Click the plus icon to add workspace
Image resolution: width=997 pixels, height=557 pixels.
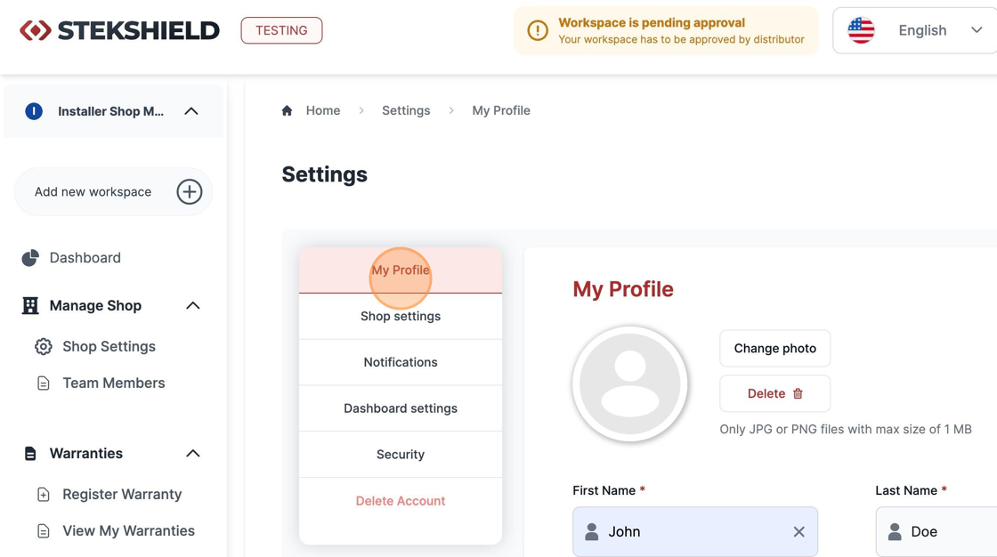click(x=190, y=191)
